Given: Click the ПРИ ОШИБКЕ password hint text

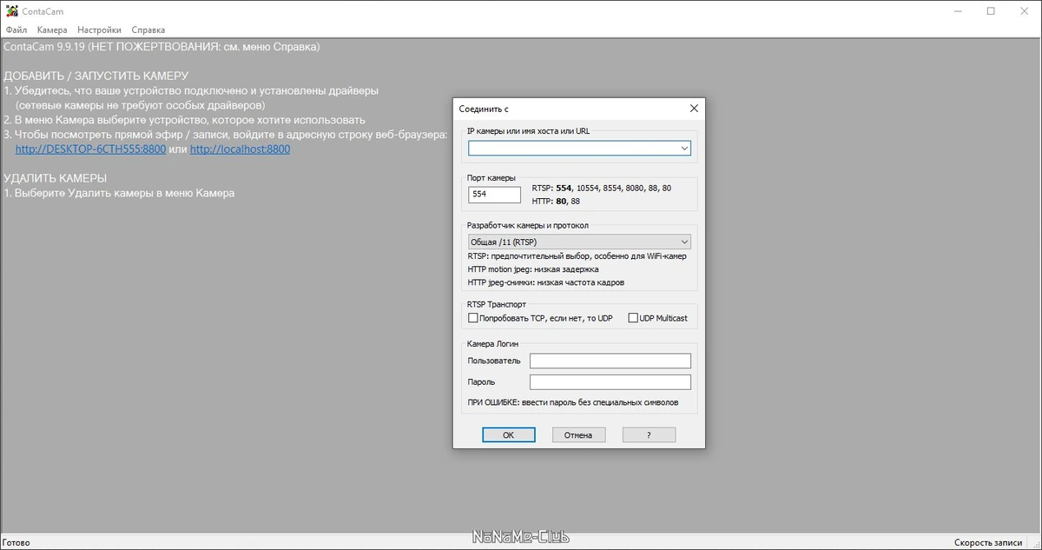Looking at the screenshot, I should [x=573, y=402].
